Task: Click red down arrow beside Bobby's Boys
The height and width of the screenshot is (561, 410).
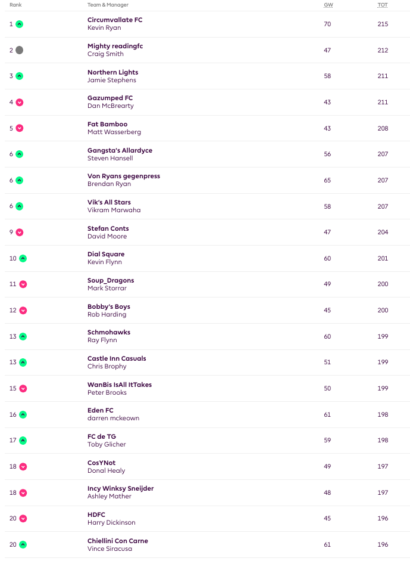Action: pos(23,311)
